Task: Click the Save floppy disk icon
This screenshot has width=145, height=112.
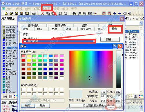Action: point(17,13)
